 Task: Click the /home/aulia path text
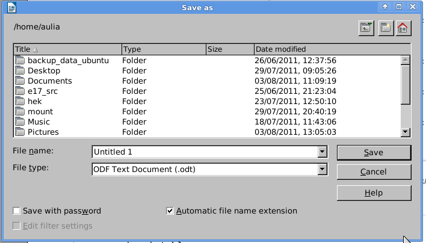tap(37, 27)
